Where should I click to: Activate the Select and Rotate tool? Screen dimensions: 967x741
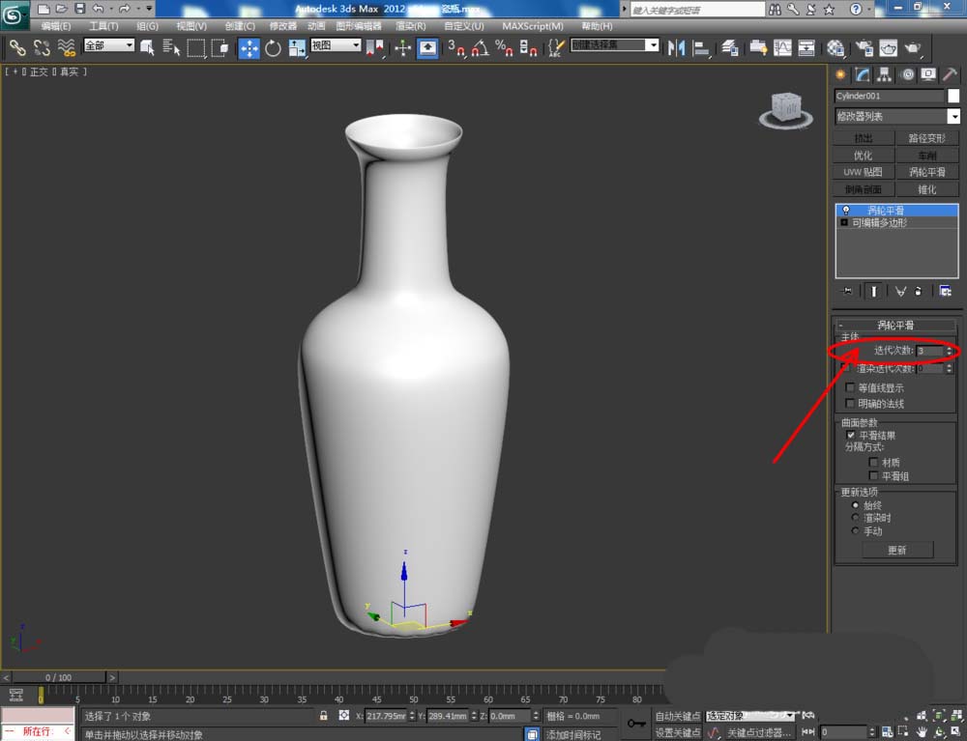pos(273,47)
